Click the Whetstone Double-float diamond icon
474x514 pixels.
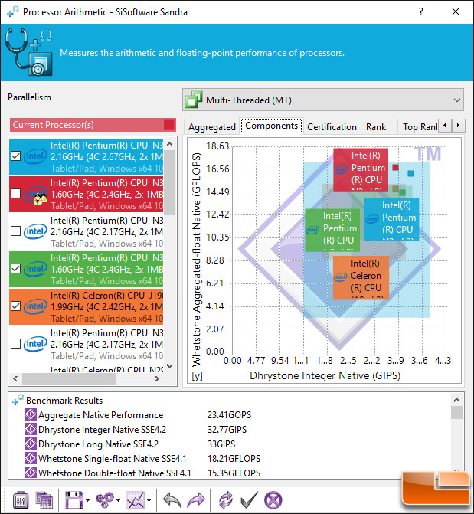(x=31, y=473)
